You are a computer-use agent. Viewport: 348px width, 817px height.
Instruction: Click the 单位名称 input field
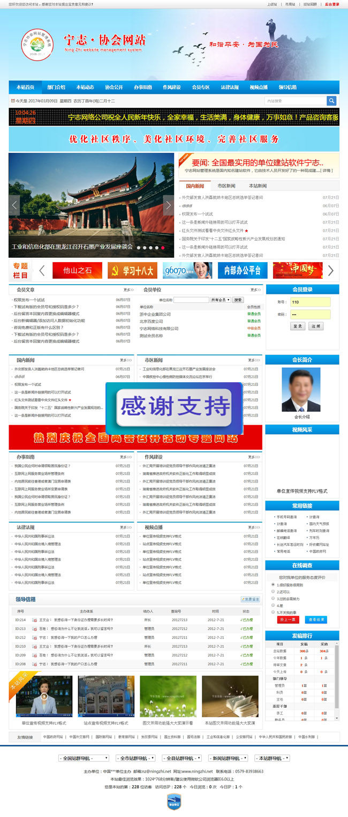coord(191,300)
